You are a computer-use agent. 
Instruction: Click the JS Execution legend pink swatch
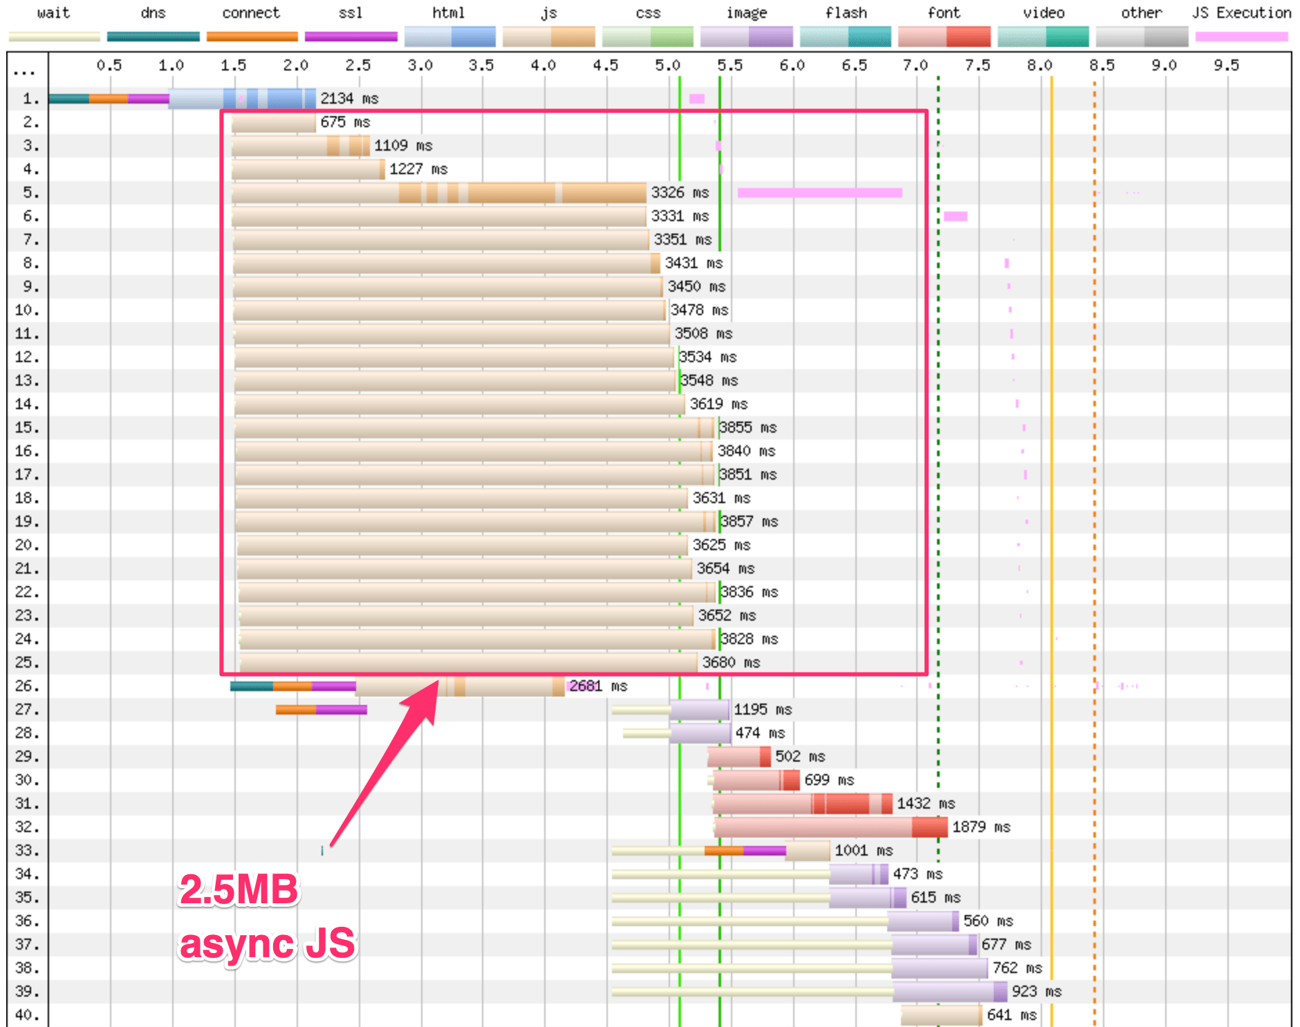coord(1241,37)
